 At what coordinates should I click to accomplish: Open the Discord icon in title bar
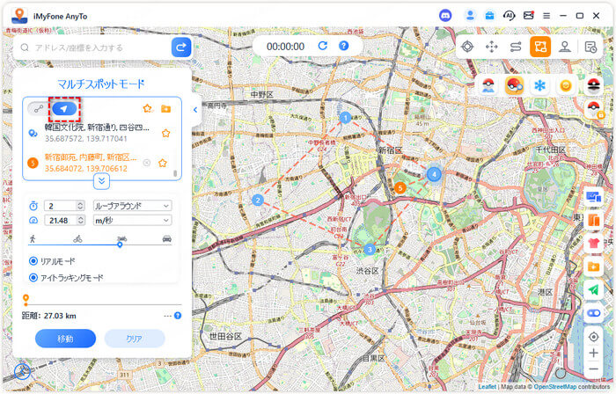tap(445, 15)
